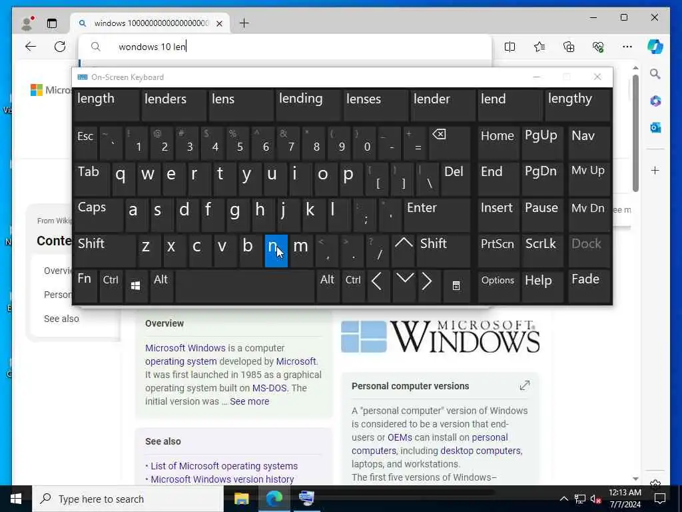Click the page vertical scrollbar thumb

635,133
